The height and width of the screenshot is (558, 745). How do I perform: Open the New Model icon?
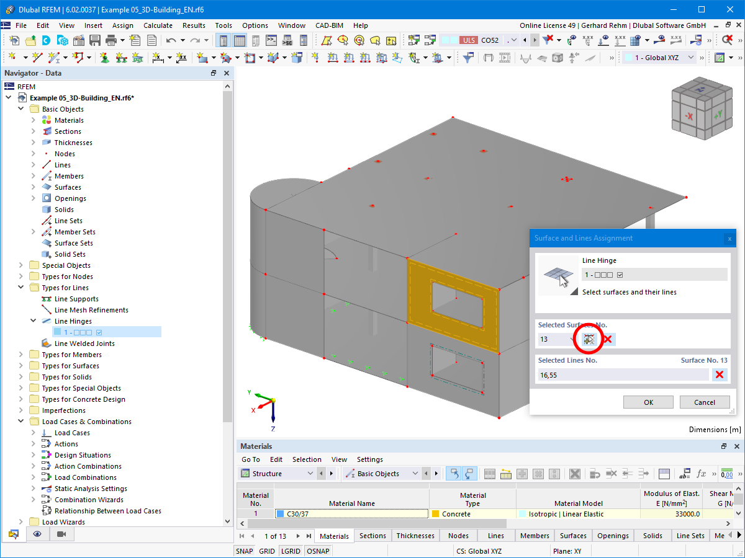coord(14,40)
